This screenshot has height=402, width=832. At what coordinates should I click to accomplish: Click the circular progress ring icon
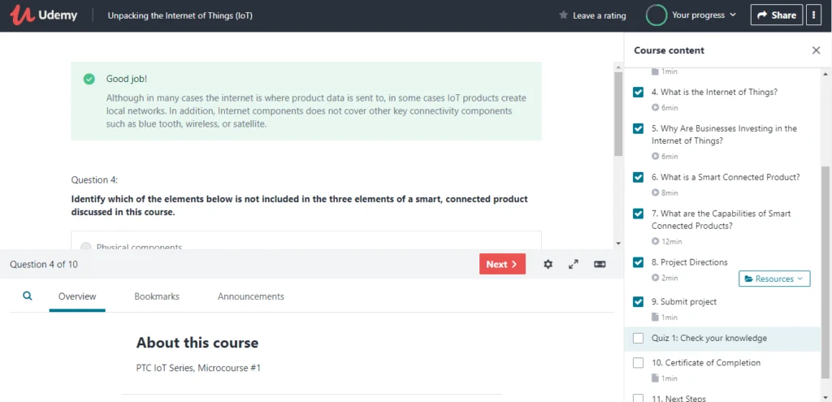point(656,15)
